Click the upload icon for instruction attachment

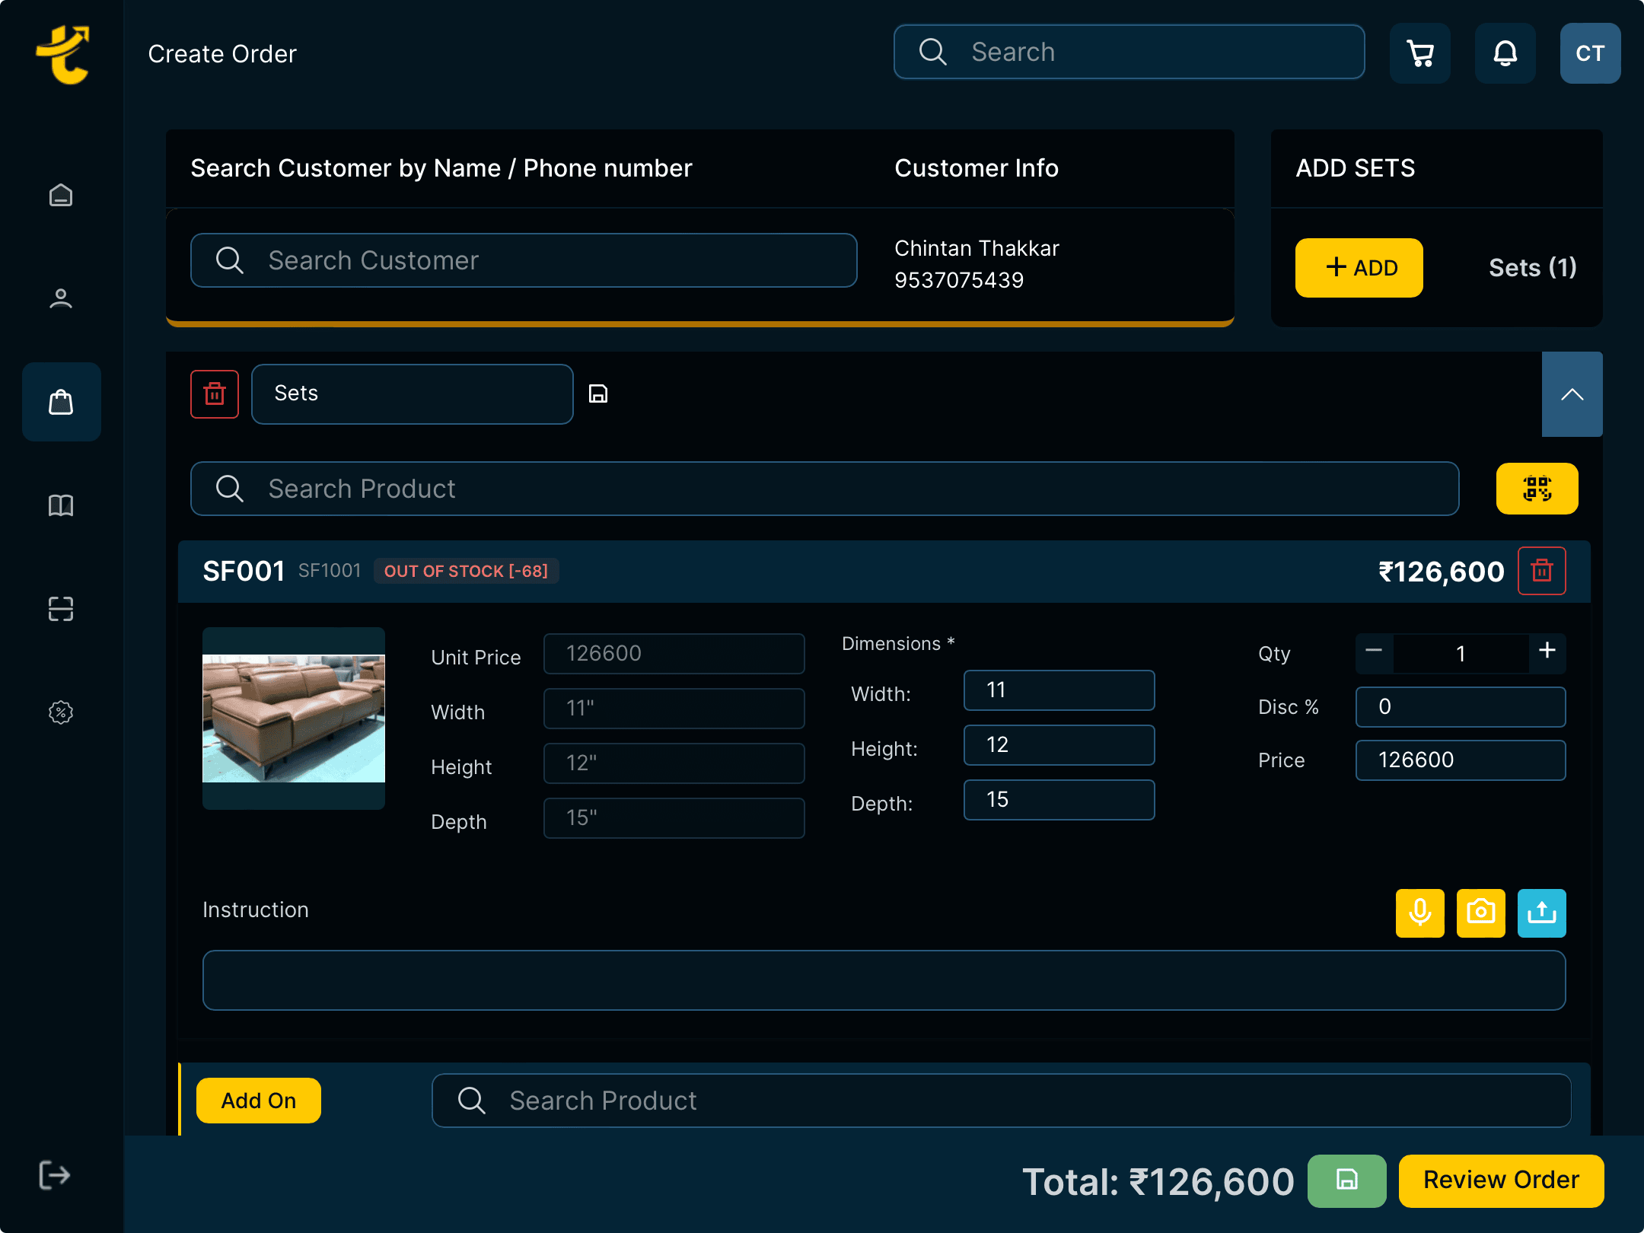[x=1543, y=913]
